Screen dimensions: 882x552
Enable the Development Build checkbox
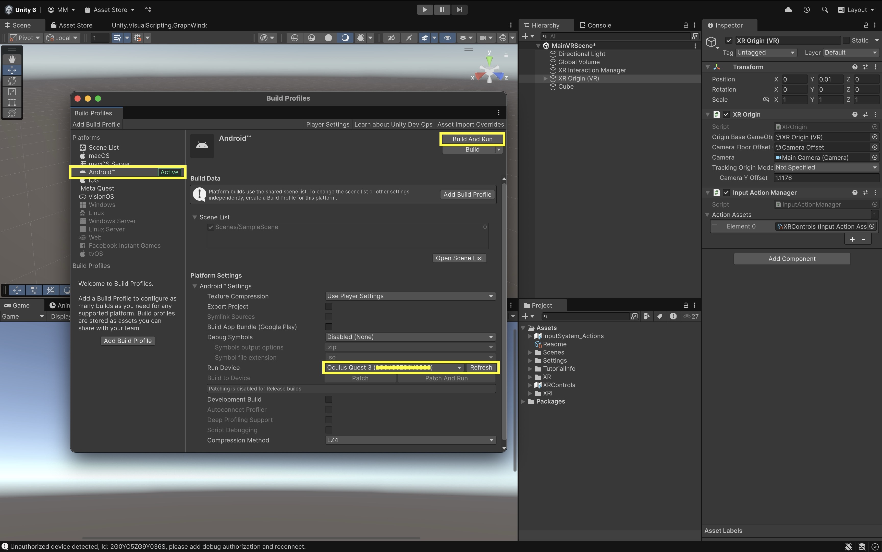click(x=328, y=399)
